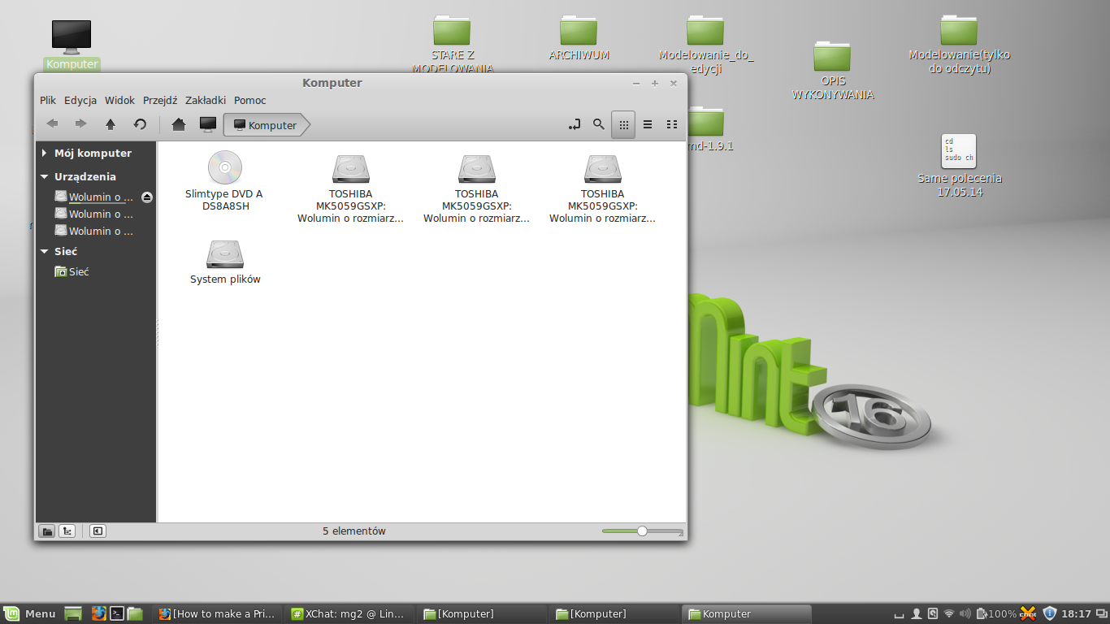
Task: Reload the current location
Action: click(x=140, y=124)
